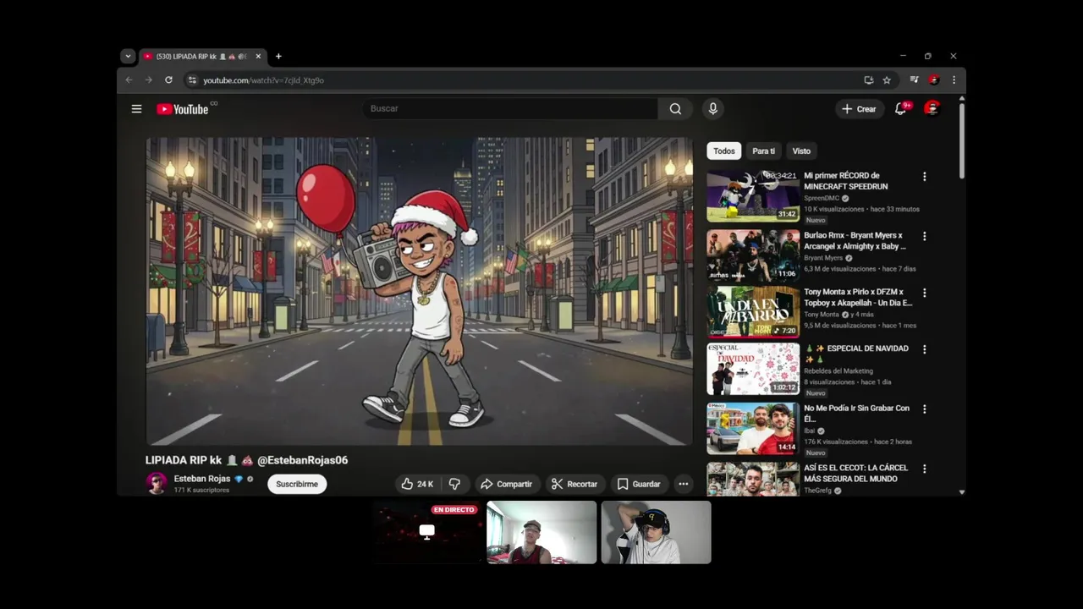The image size is (1083, 609).
Task: Like the video with the thumbs up
Action: [x=416, y=484]
